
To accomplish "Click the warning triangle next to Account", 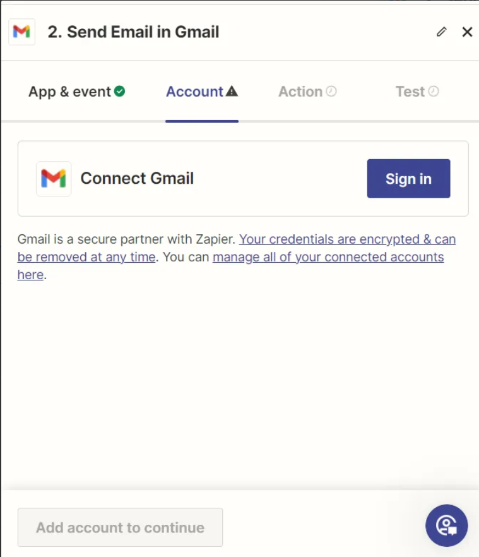I will click(x=232, y=92).
